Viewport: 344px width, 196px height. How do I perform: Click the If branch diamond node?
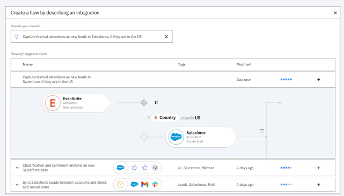coord(144,102)
